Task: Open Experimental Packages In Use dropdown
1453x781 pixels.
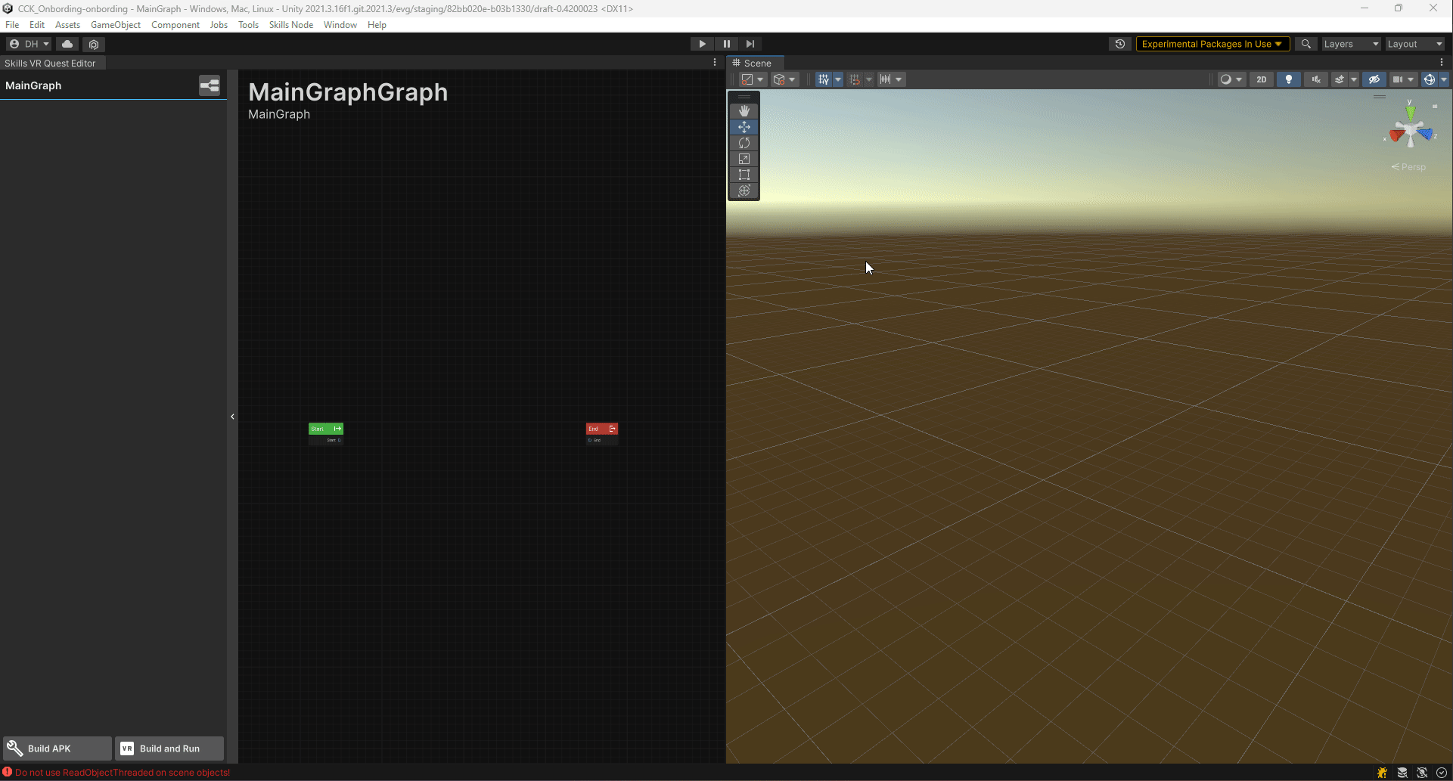Action: [1212, 44]
